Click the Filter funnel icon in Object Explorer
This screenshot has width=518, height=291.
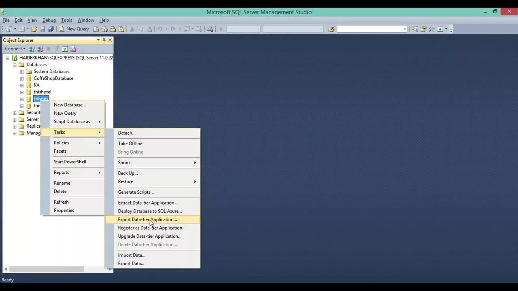coord(57,49)
